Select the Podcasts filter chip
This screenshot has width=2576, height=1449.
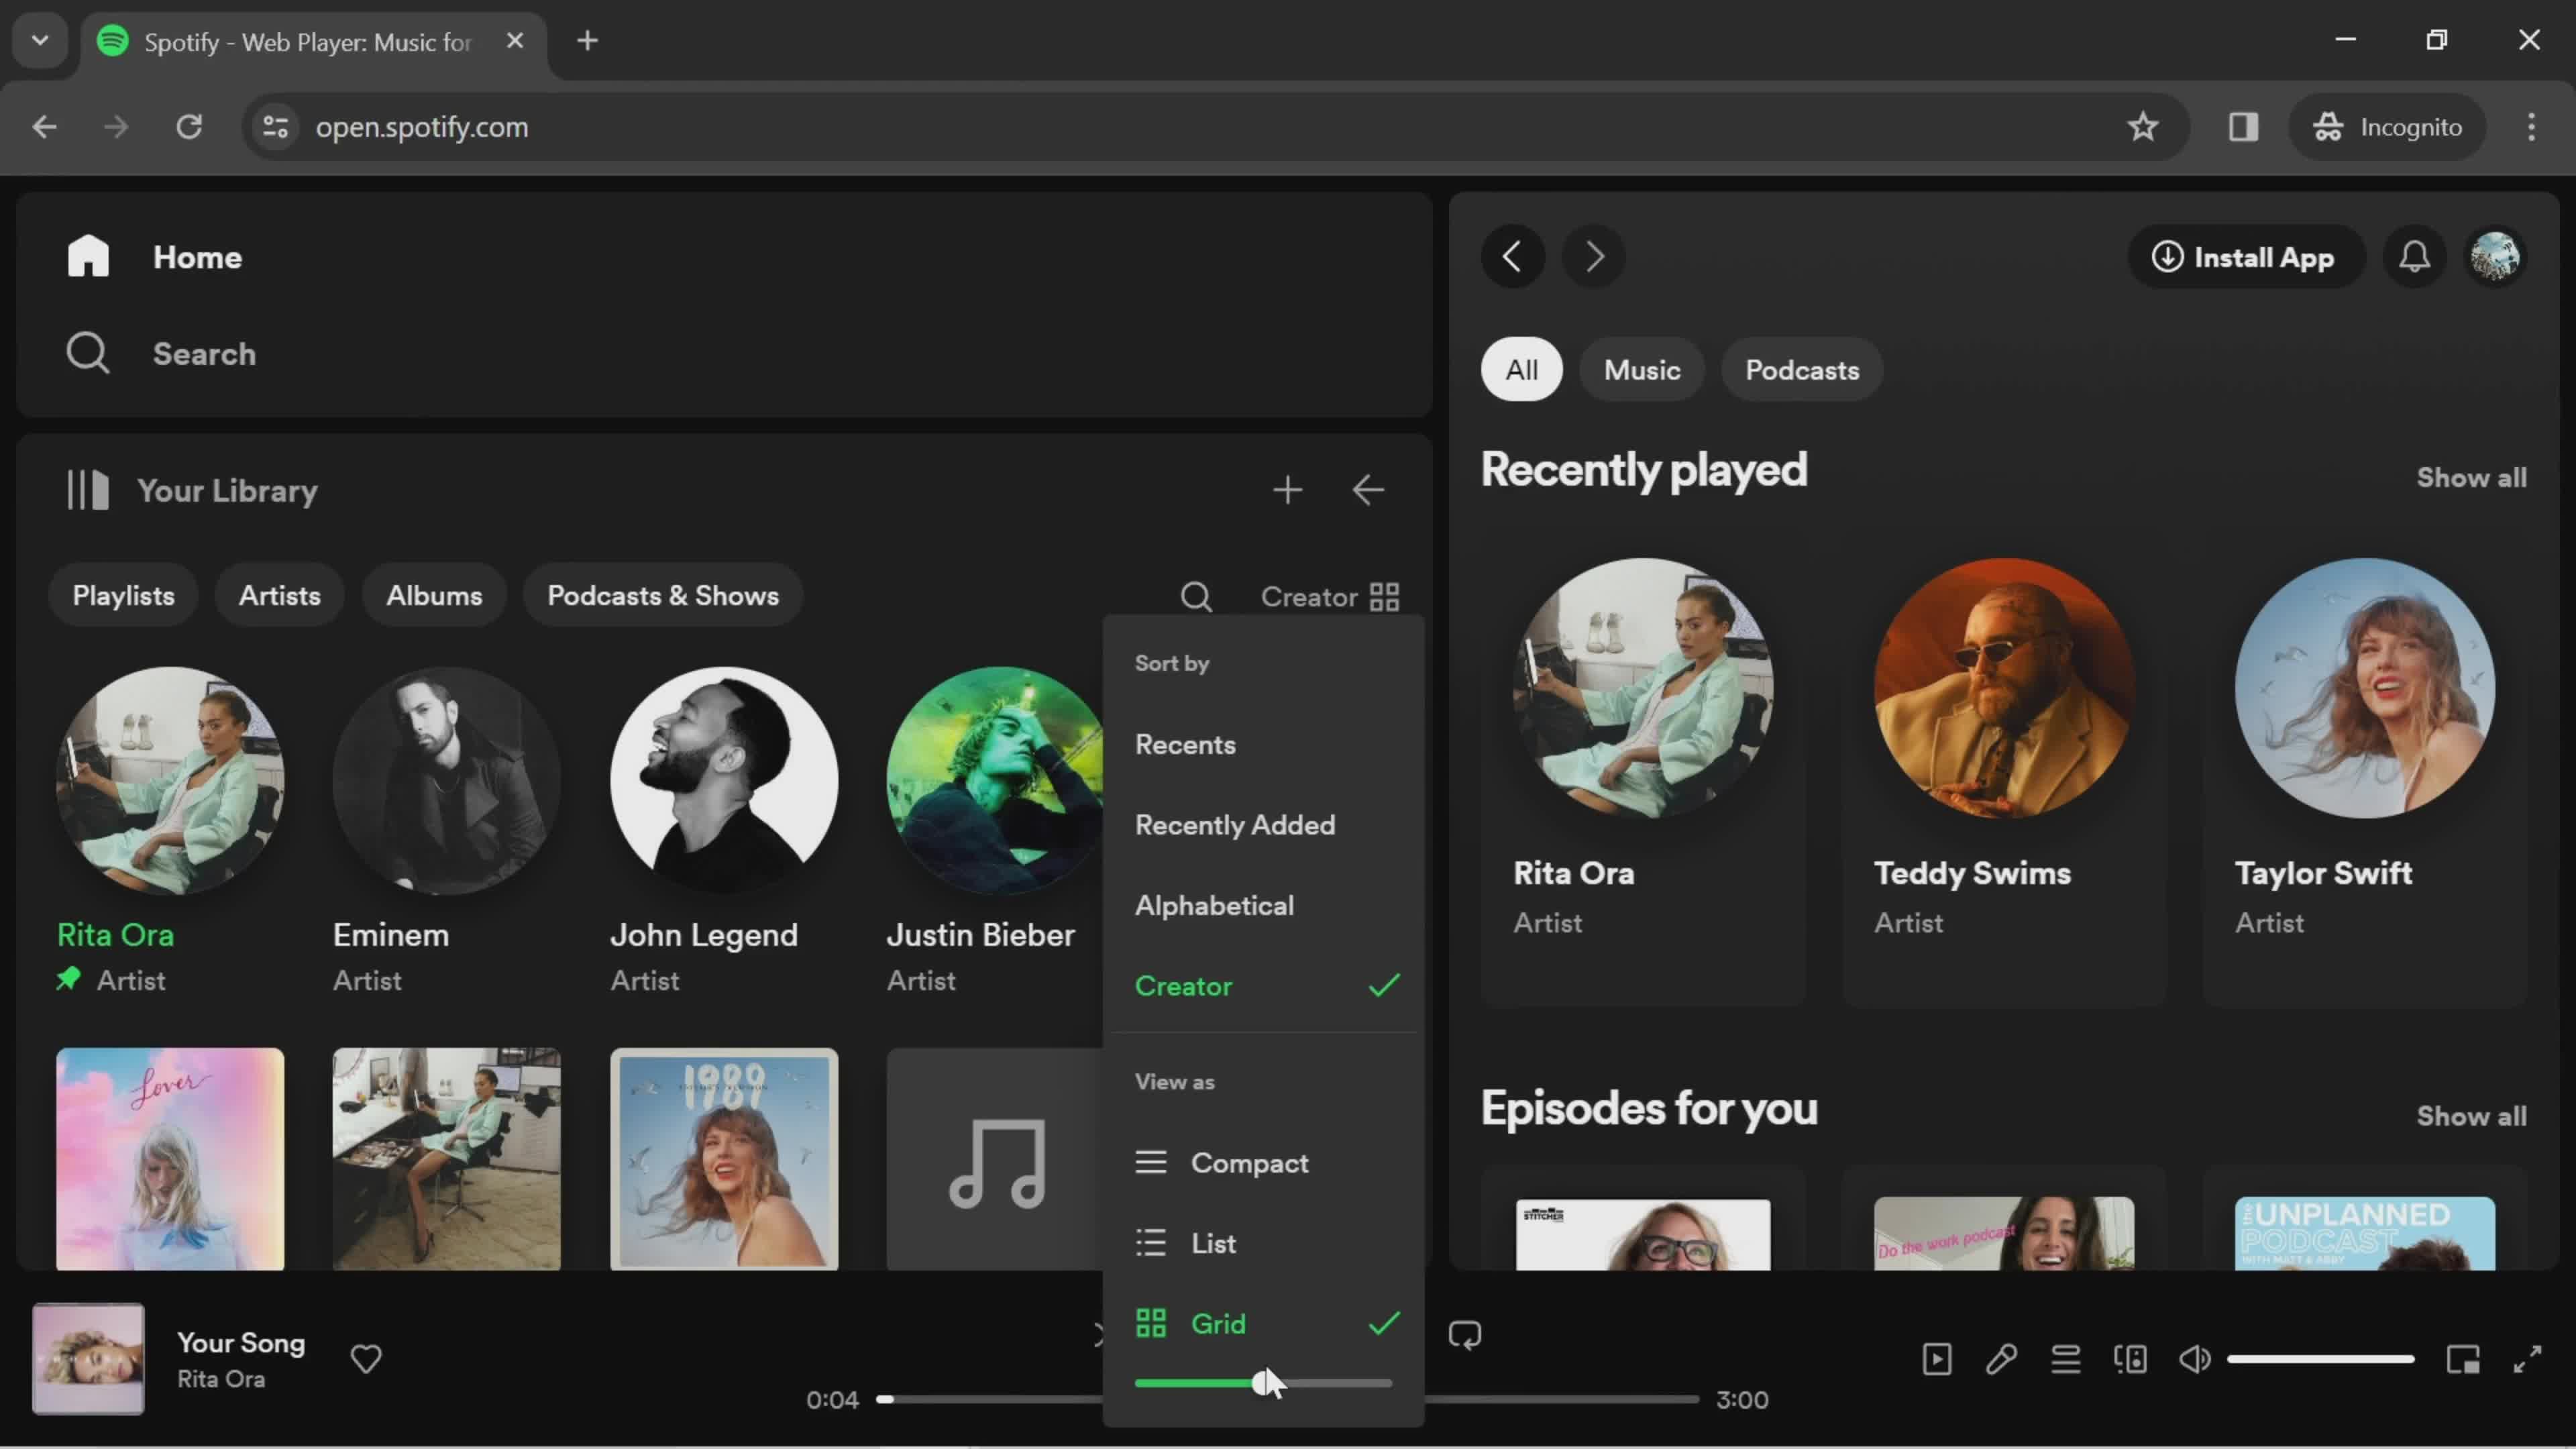1802,370
